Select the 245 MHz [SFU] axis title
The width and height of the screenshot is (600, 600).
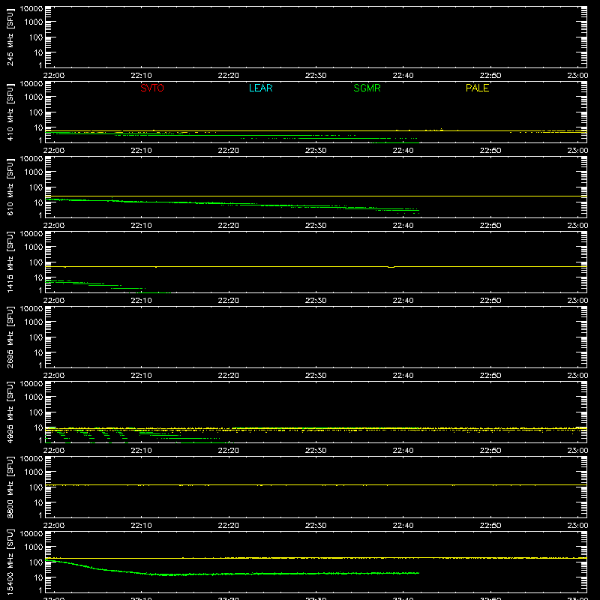tap(10, 37)
